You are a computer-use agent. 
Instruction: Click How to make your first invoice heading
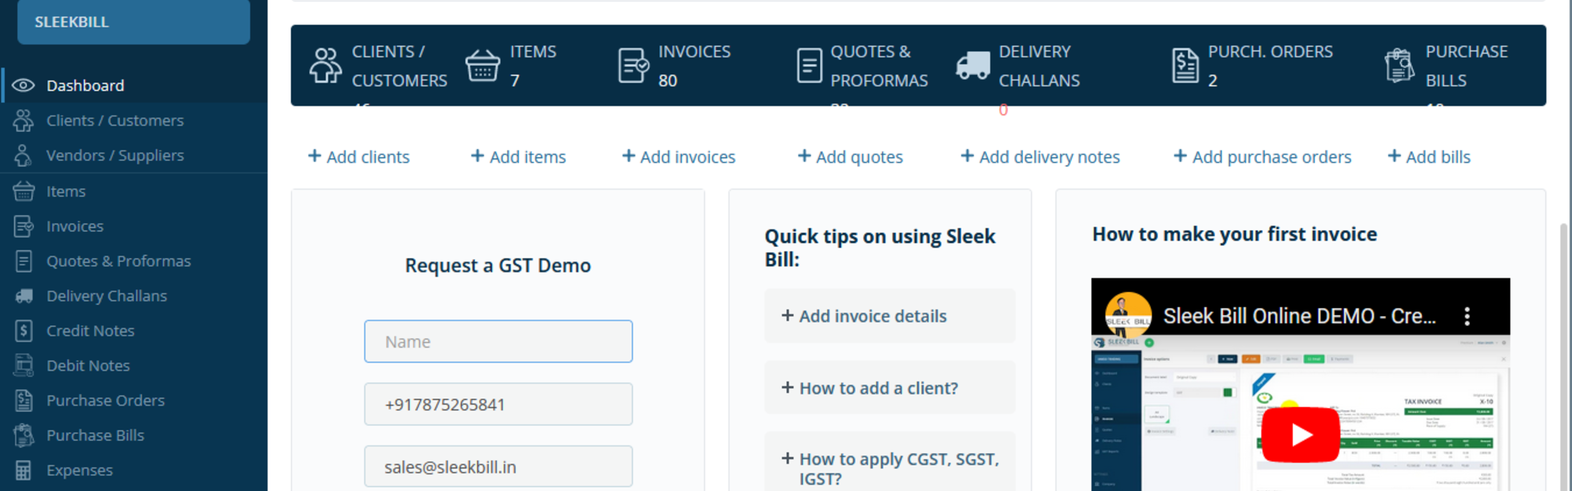tap(1235, 234)
